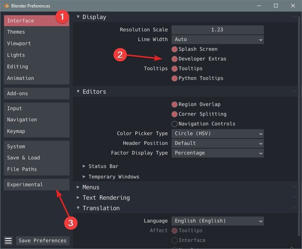302x249 pixels.
Task: Open System preferences tab
Action: click(x=36, y=147)
